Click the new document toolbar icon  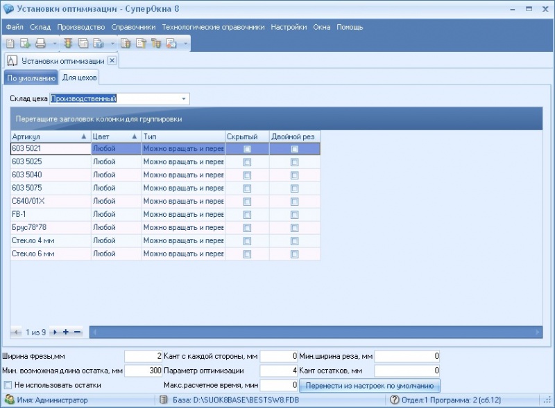(x=10, y=44)
